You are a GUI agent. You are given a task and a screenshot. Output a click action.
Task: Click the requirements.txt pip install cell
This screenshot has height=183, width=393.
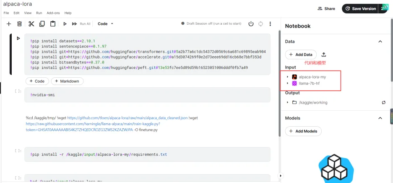pyautogui.click(x=147, y=154)
